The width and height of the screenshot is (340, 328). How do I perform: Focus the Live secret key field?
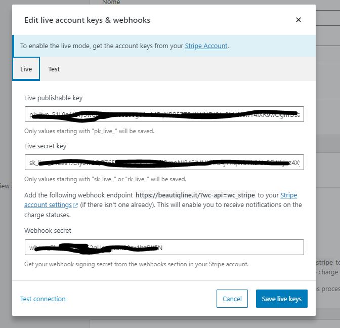click(x=164, y=162)
